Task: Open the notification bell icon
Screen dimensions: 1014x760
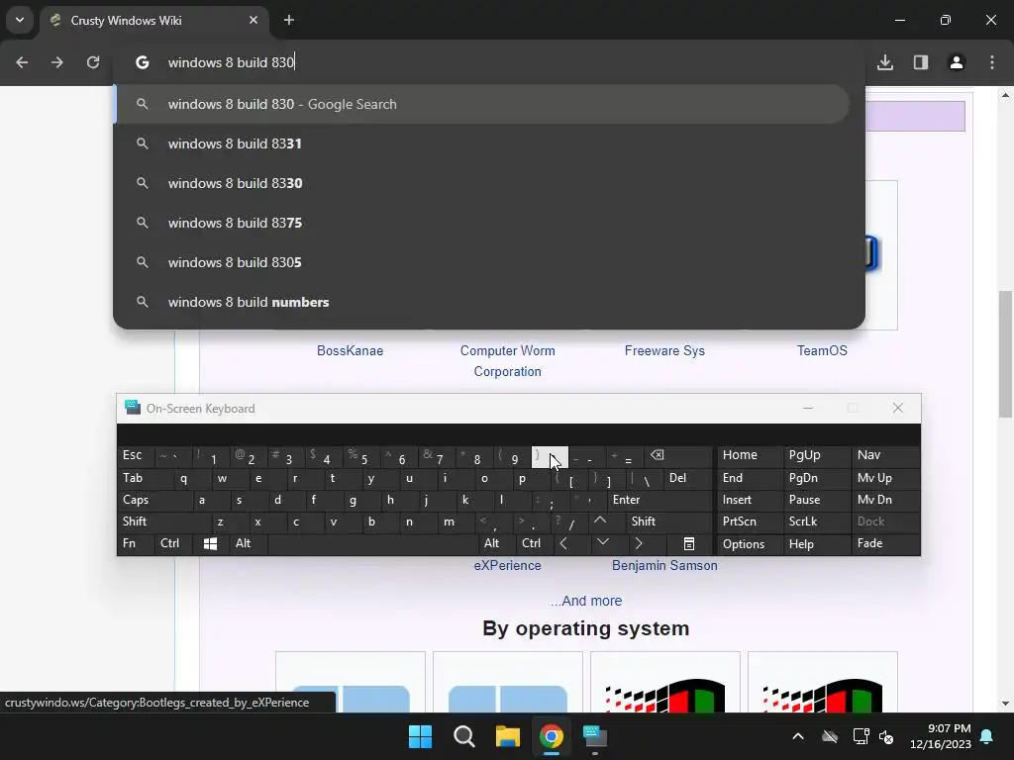Action: (987, 736)
